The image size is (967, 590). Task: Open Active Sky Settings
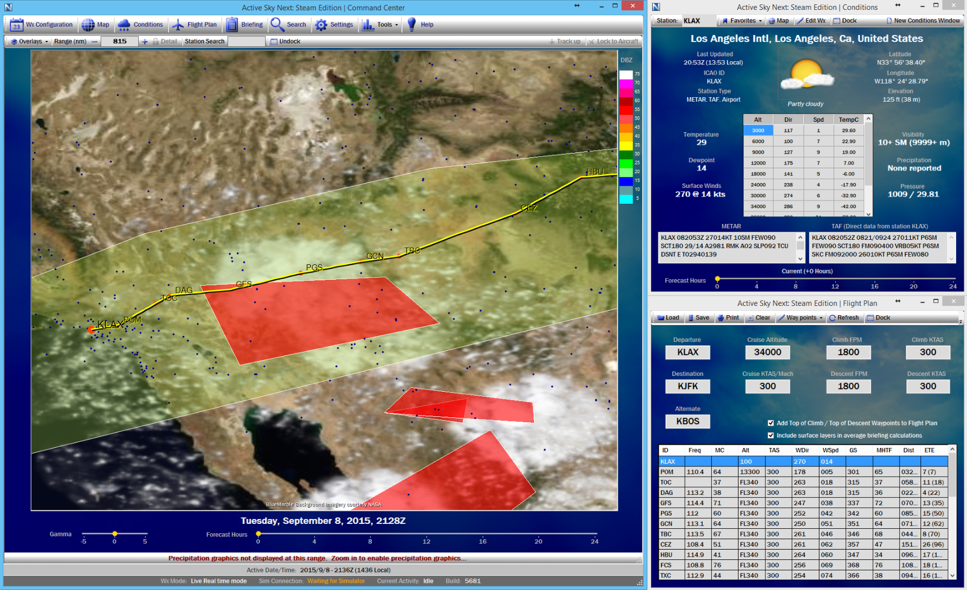point(334,24)
